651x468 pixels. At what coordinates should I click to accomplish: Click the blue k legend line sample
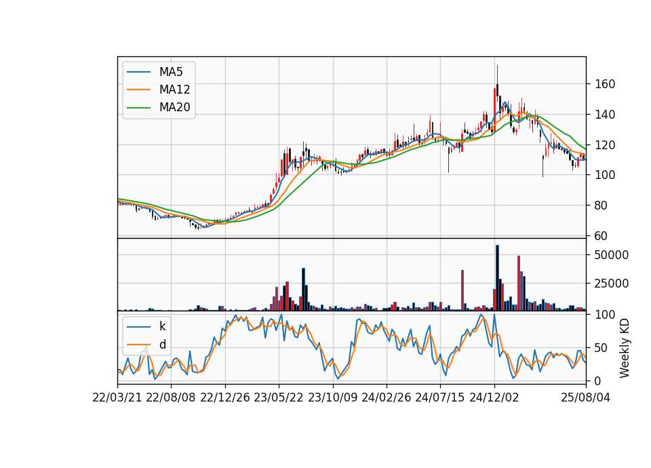coord(138,327)
